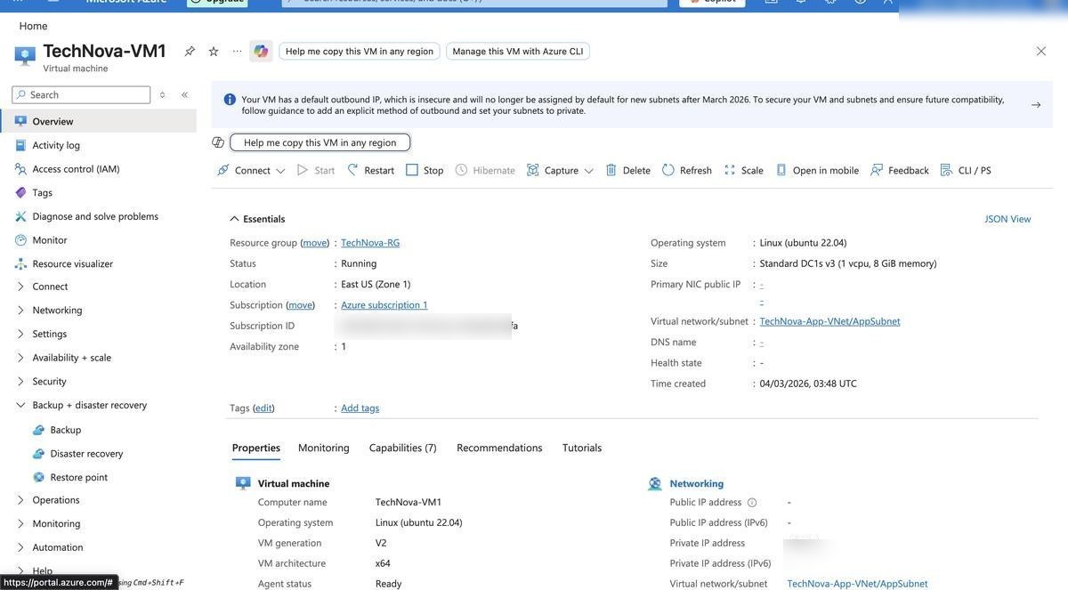This screenshot has height=590, width=1068.
Task: Collapse the left sidebar menu
Action: [x=184, y=95]
